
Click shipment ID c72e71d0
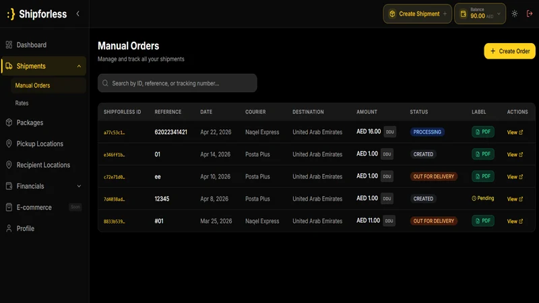click(114, 177)
